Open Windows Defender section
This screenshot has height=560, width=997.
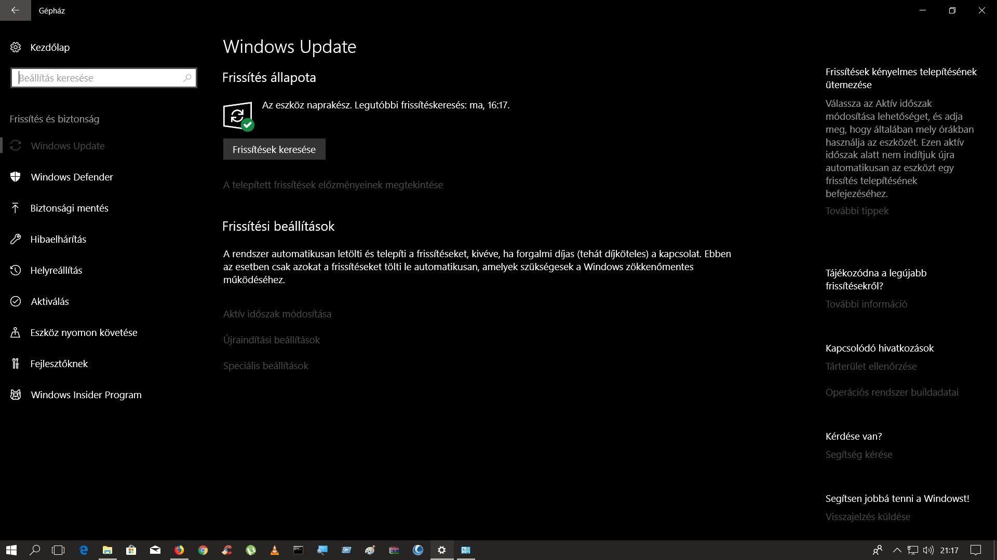click(99, 177)
